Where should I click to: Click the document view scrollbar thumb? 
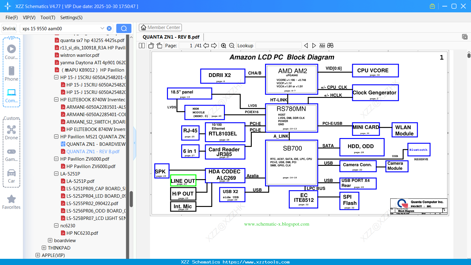[469, 56]
